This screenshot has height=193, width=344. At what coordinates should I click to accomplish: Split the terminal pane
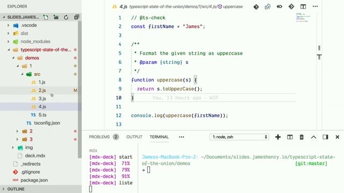pyautogui.click(x=290, y=137)
